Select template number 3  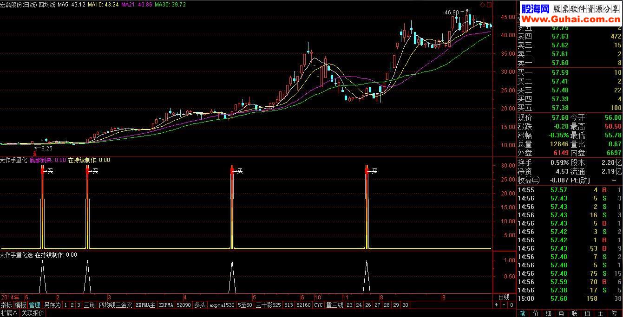point(79,305)
